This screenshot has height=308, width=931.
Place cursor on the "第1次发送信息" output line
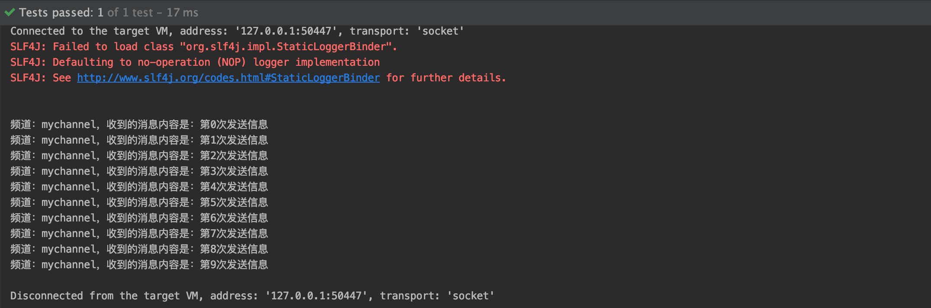click(x=139, y=140)
